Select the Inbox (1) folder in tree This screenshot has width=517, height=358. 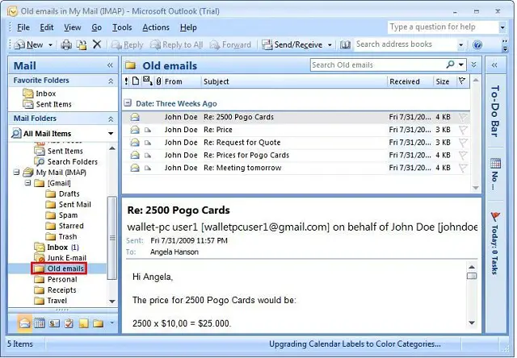[x=57, y=247]
